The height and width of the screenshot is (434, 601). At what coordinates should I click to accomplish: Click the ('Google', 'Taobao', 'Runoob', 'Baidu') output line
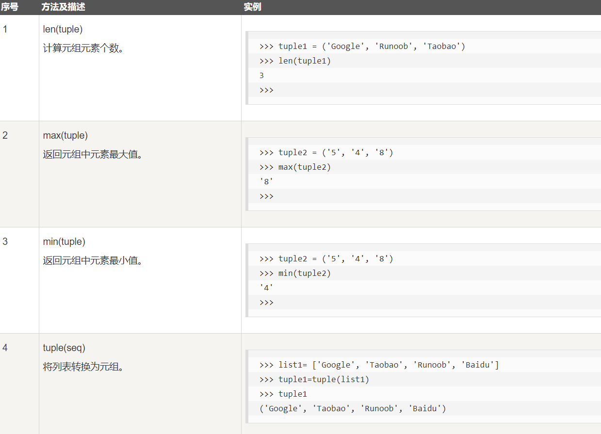[x=353, y=408]
